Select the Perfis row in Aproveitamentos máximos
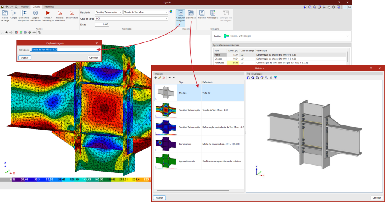The width and height of the screenshot is (385, 202). 280,55
